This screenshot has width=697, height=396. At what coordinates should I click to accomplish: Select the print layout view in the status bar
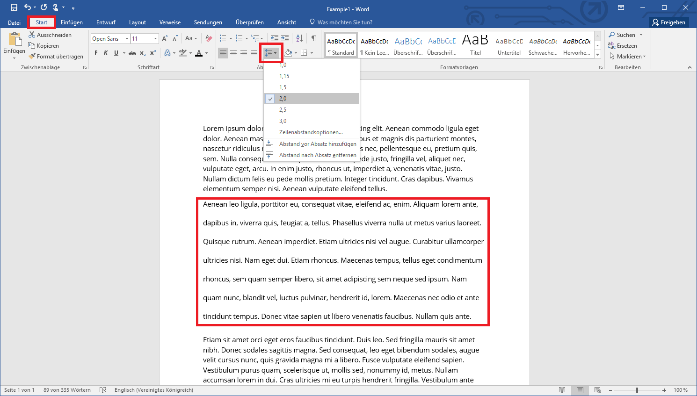click(580, 390)
